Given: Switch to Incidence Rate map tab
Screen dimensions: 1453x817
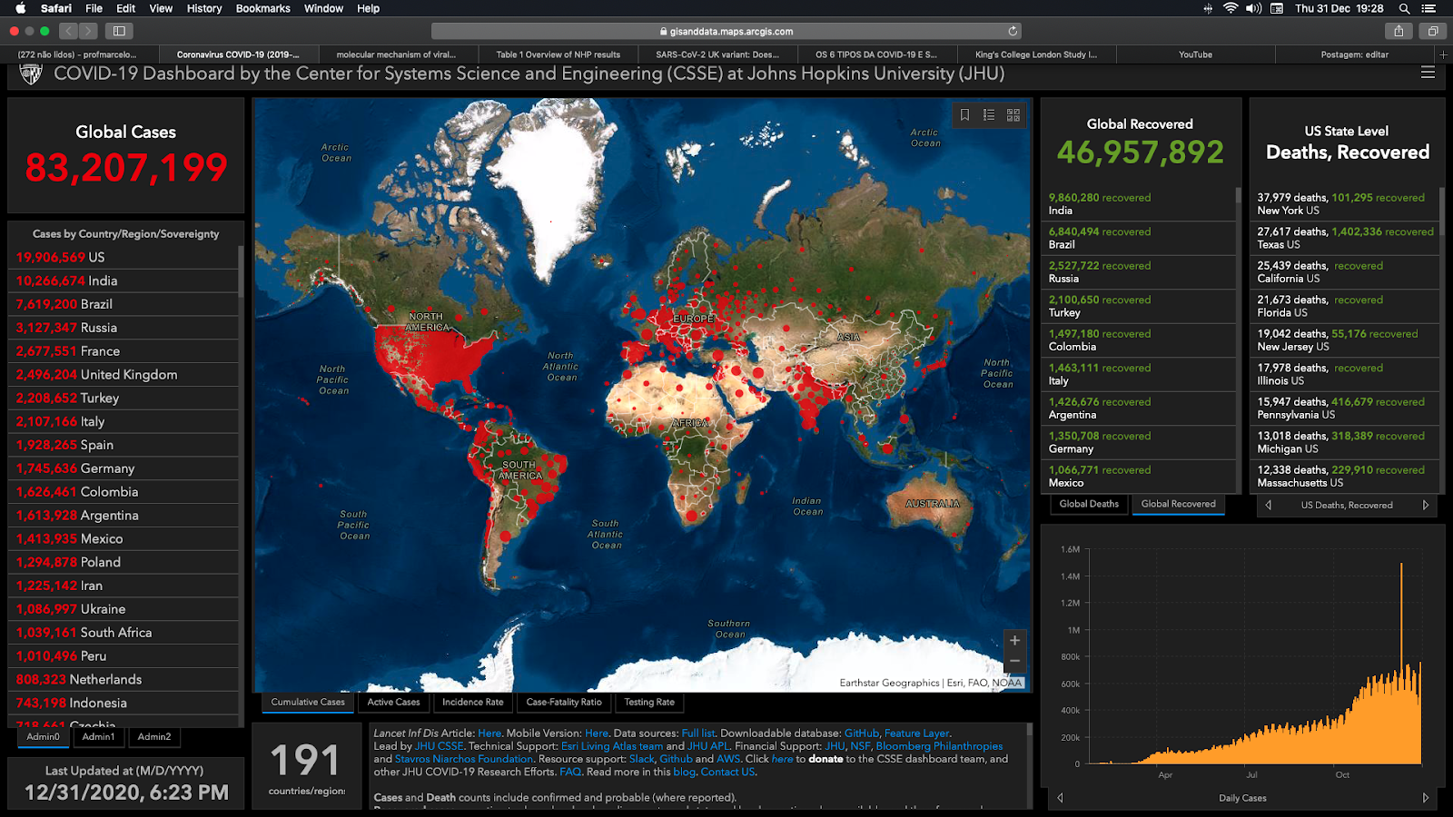Looking at the screenshot, I should point(472,702).
